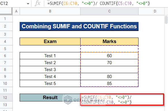
Task: Select row 12 header
Action: [x=6, y=98]
